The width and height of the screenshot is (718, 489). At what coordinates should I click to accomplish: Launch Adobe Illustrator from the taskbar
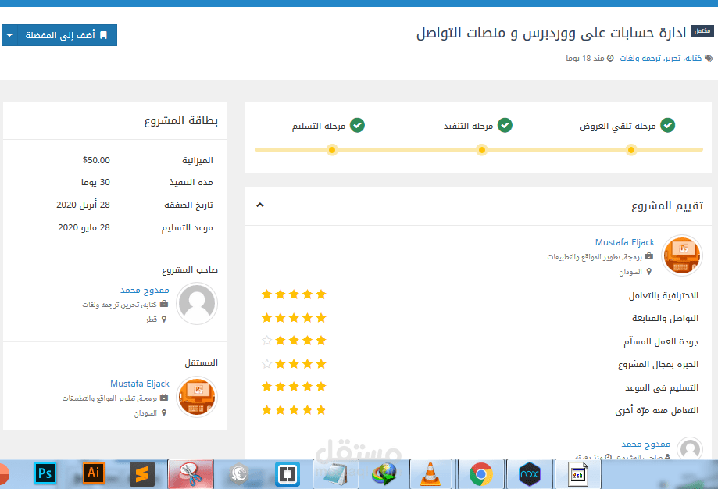point(93,473)
